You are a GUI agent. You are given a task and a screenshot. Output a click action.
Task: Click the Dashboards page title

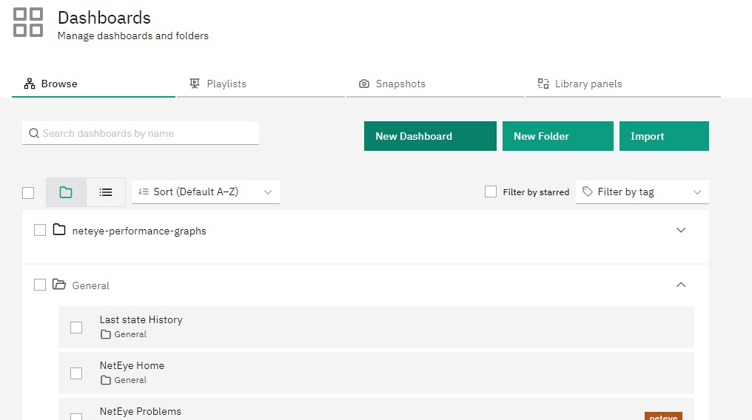pos(104,18)
